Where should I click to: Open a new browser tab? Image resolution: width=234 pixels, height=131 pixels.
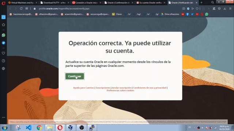201,3
